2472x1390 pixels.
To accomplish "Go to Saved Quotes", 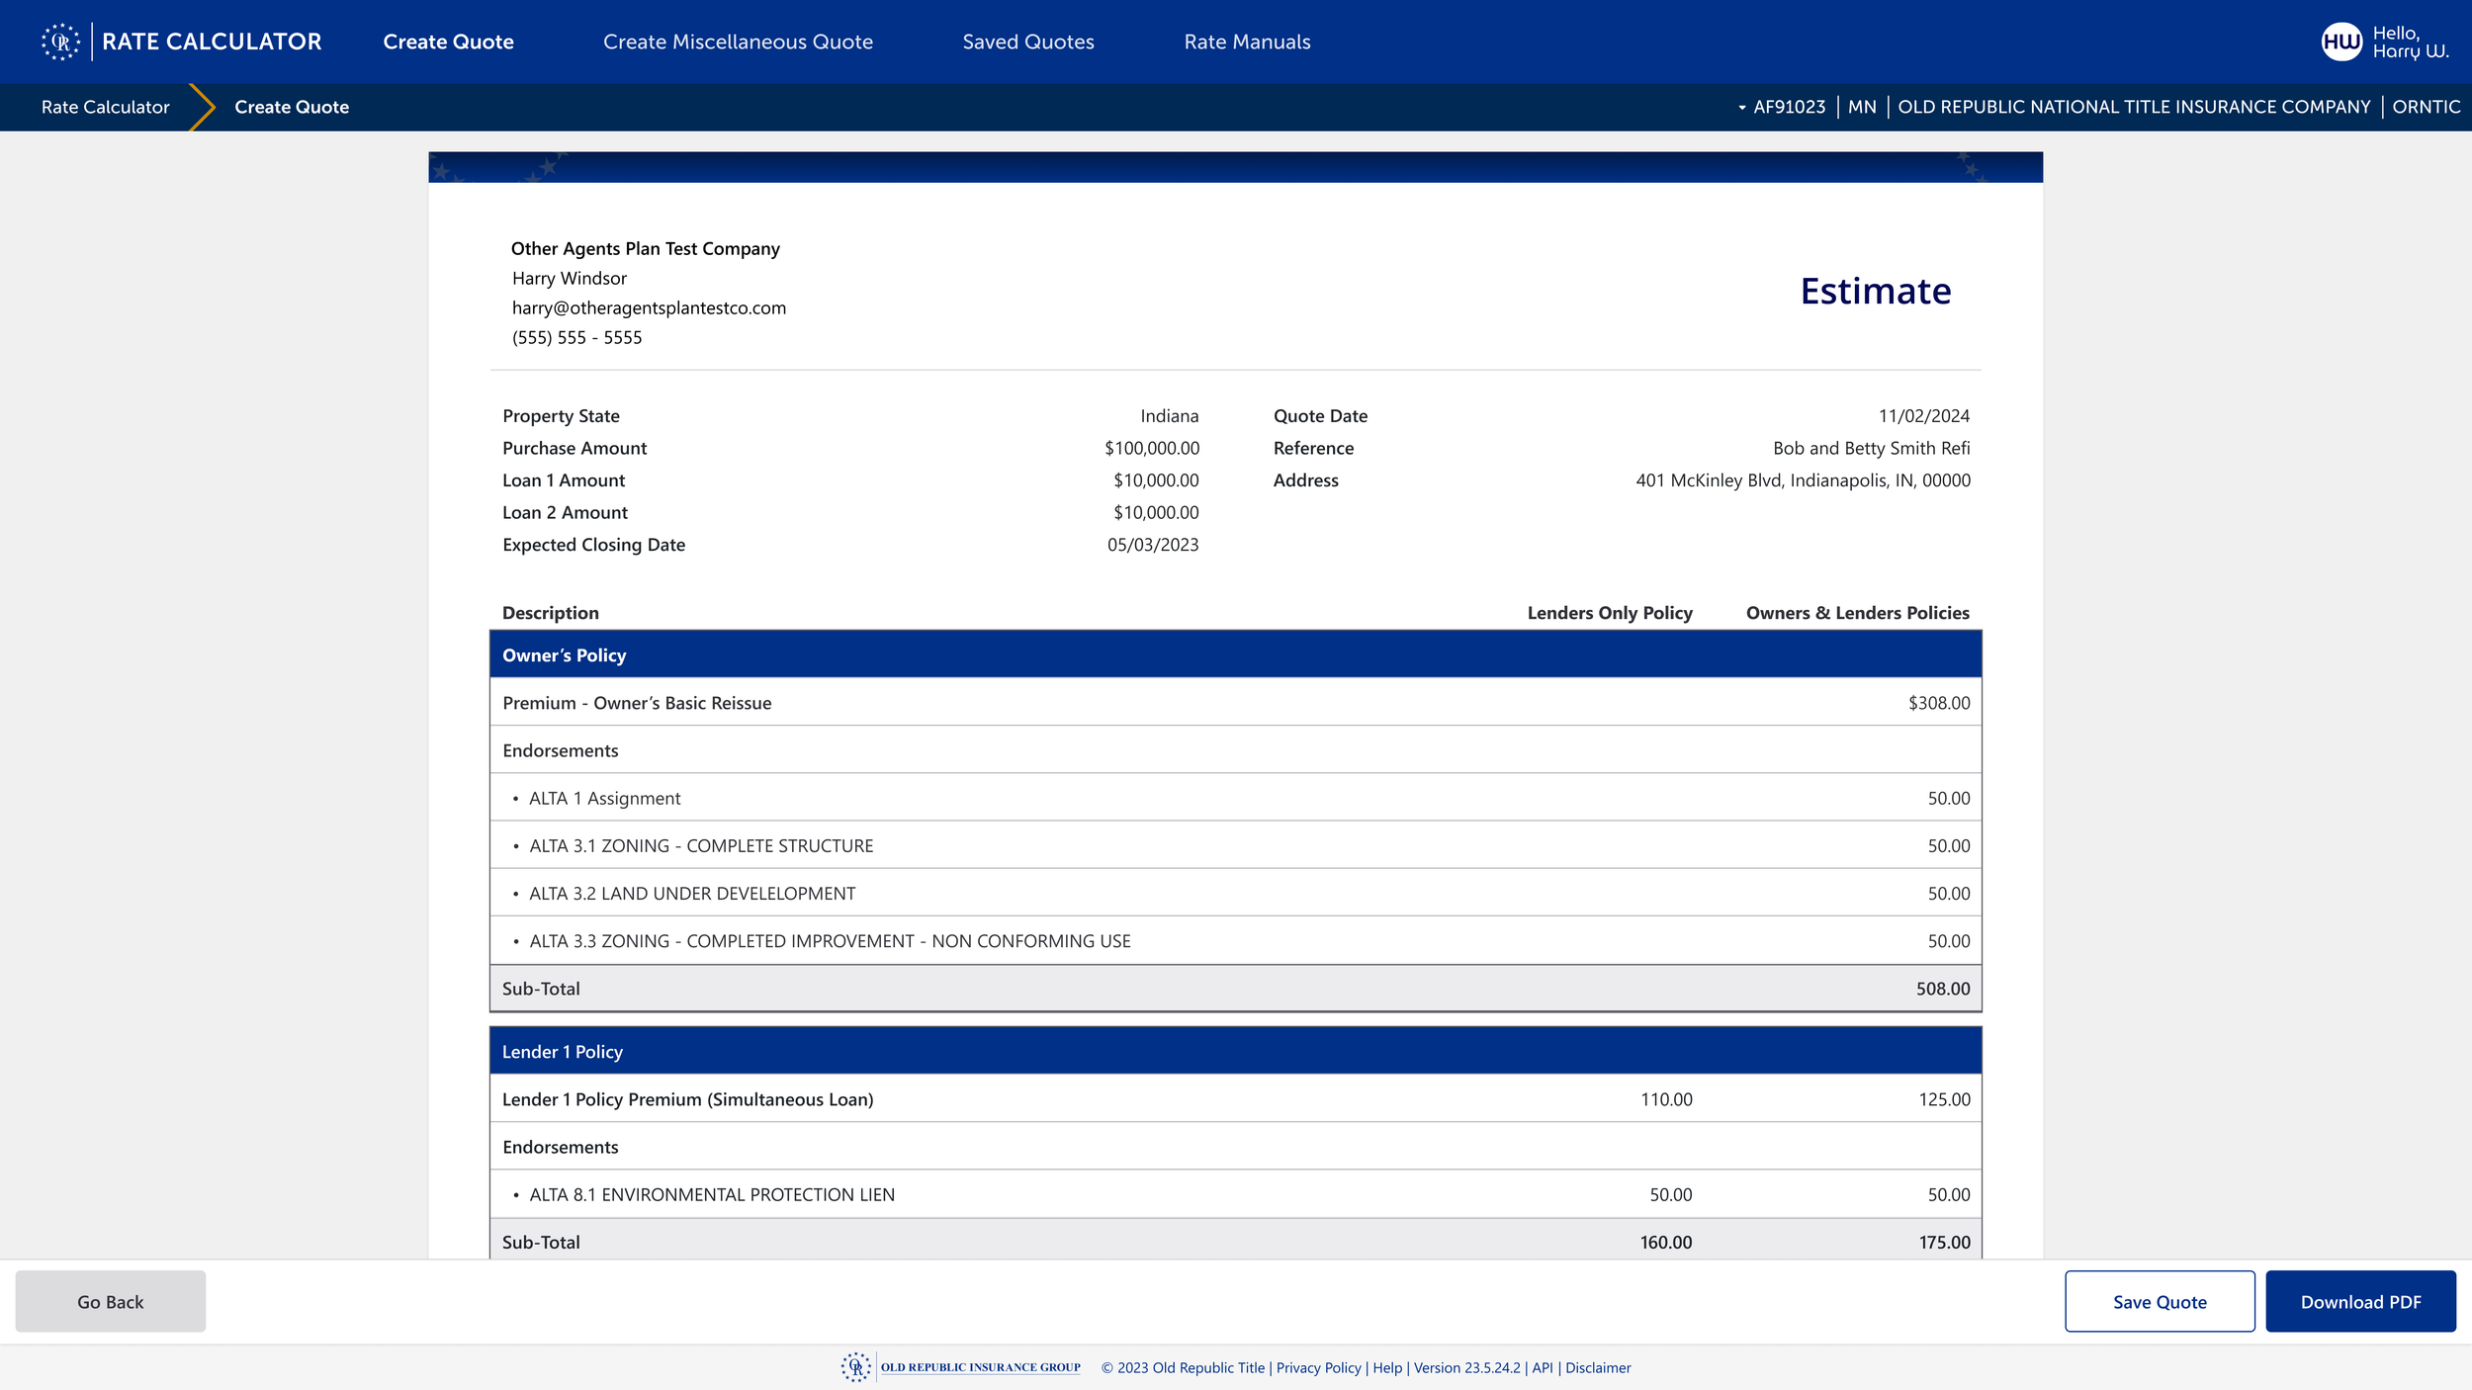I will pyautogui.click(x=1027, y=42).
